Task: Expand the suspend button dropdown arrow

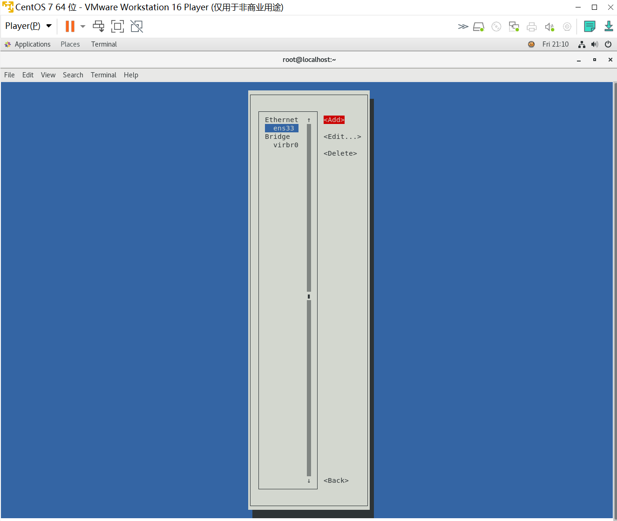Action: [x=82, y=26]
